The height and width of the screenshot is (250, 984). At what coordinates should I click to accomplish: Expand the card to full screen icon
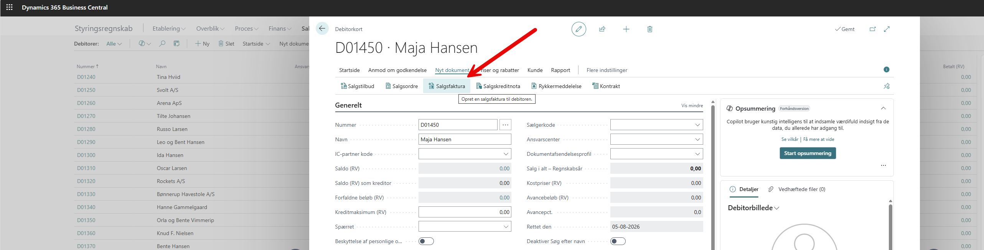coord(887,29)
